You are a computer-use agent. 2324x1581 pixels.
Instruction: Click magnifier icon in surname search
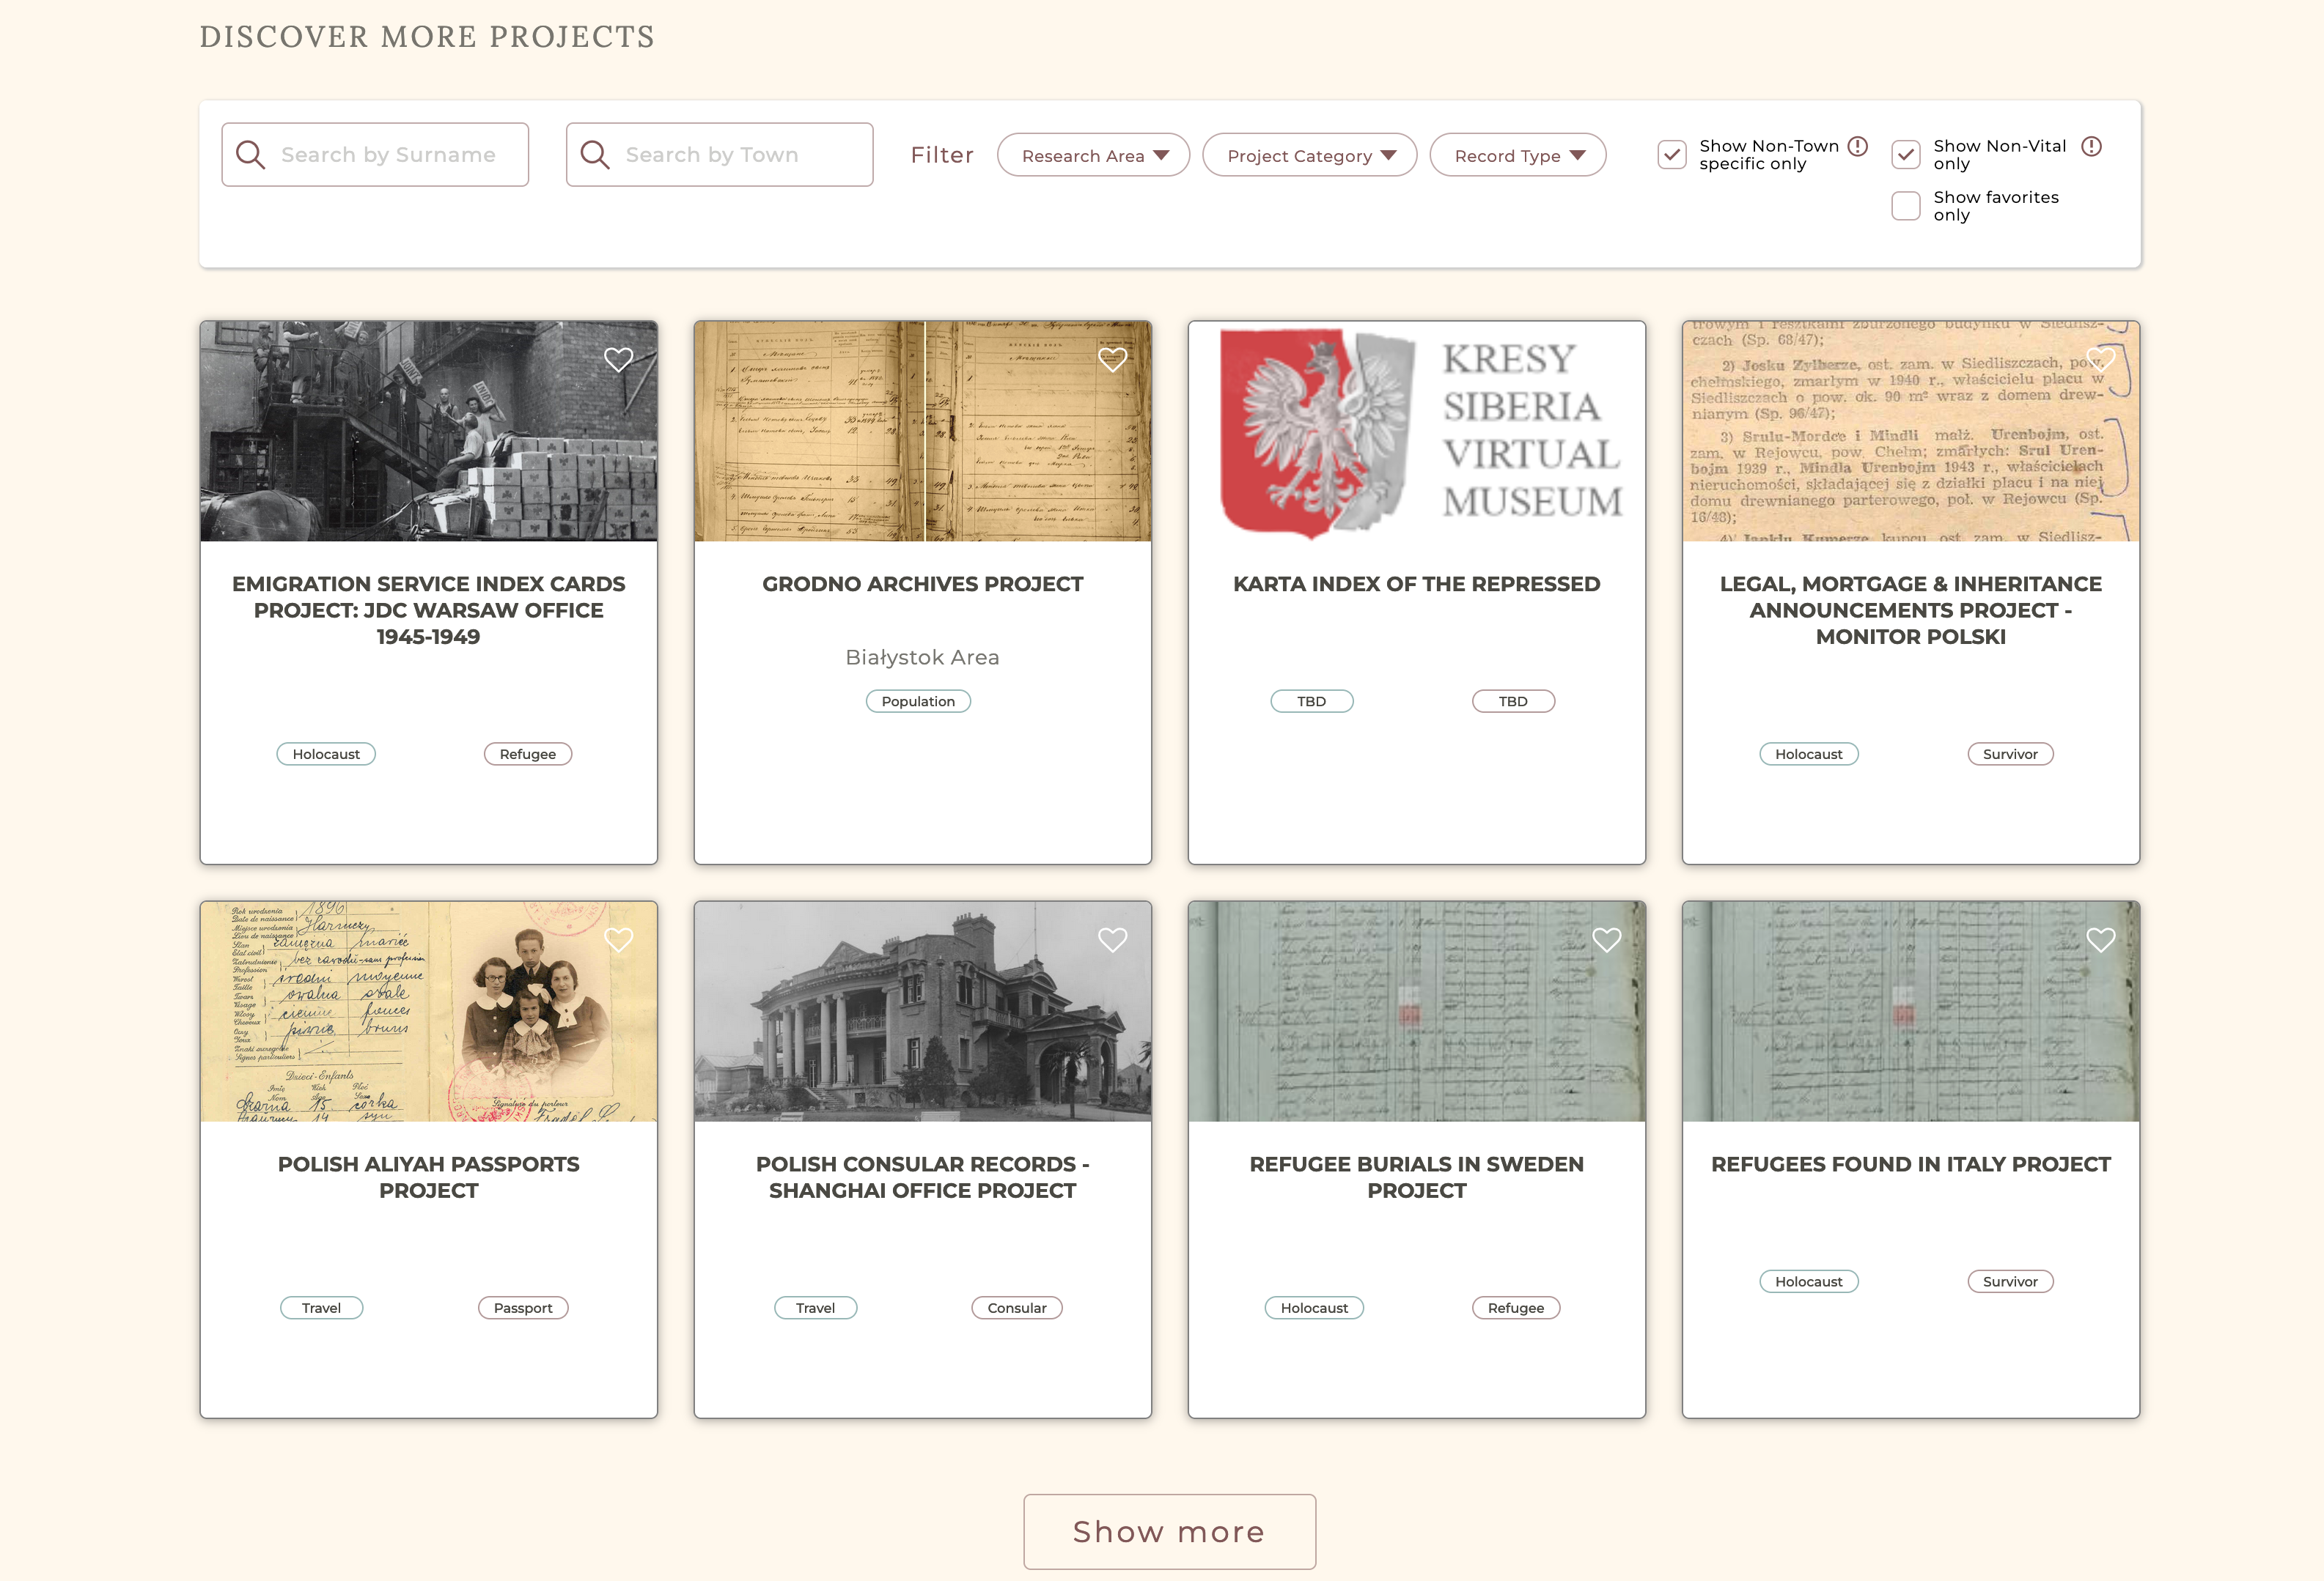point(250,155)
